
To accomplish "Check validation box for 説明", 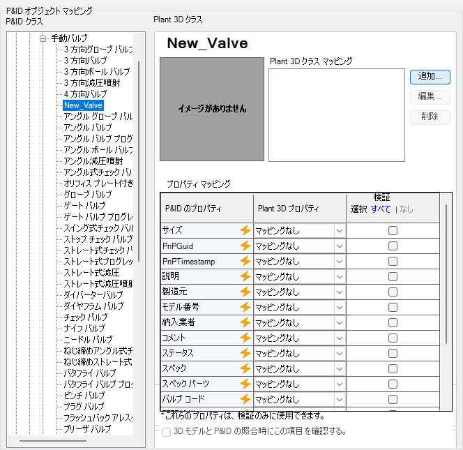I will click(393, 276).
